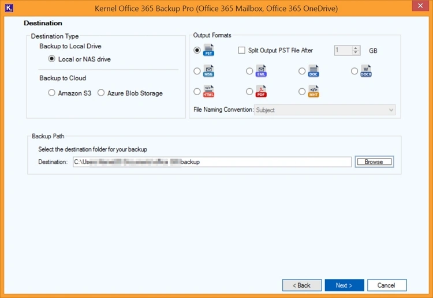Click the DOC format file icon
Viewport: 433px width, 298px height.
(x=313, y=71)
